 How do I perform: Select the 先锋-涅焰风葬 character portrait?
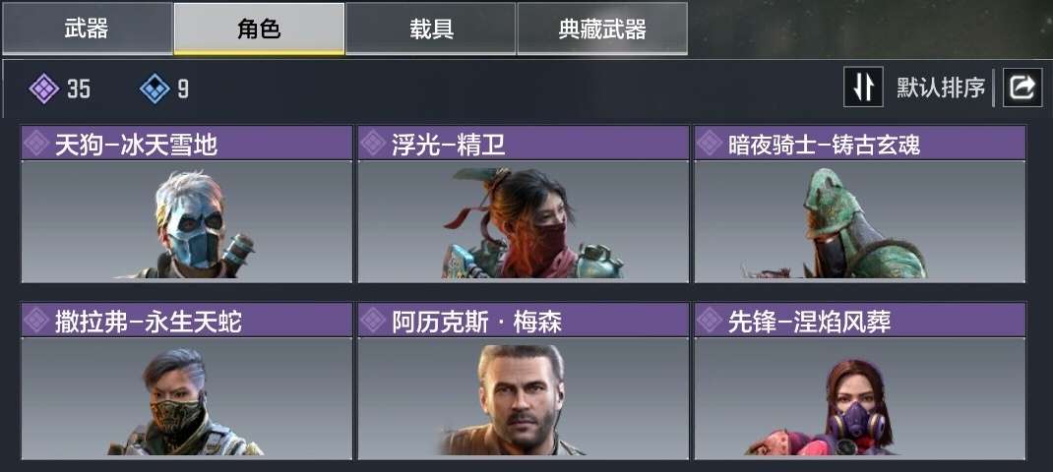pos(859,398)
